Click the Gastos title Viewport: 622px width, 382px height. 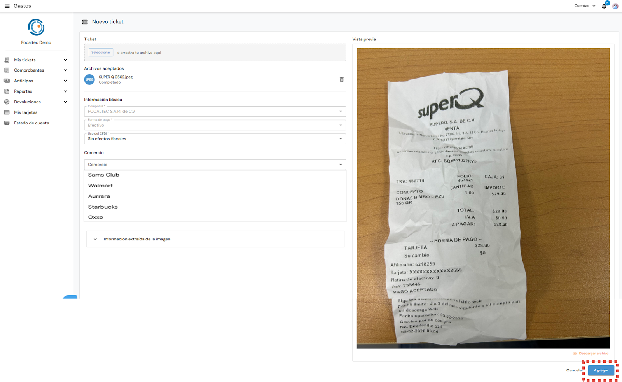22,6
